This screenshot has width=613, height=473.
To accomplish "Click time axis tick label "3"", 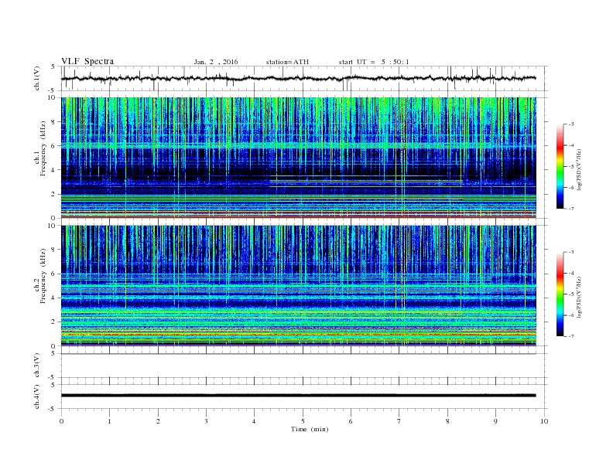I will pos(206,421).
